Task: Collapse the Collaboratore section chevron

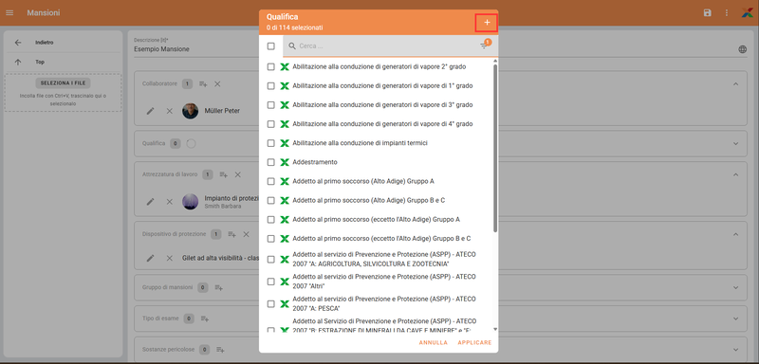Action: pyautogui.click(x=736, y=84)
